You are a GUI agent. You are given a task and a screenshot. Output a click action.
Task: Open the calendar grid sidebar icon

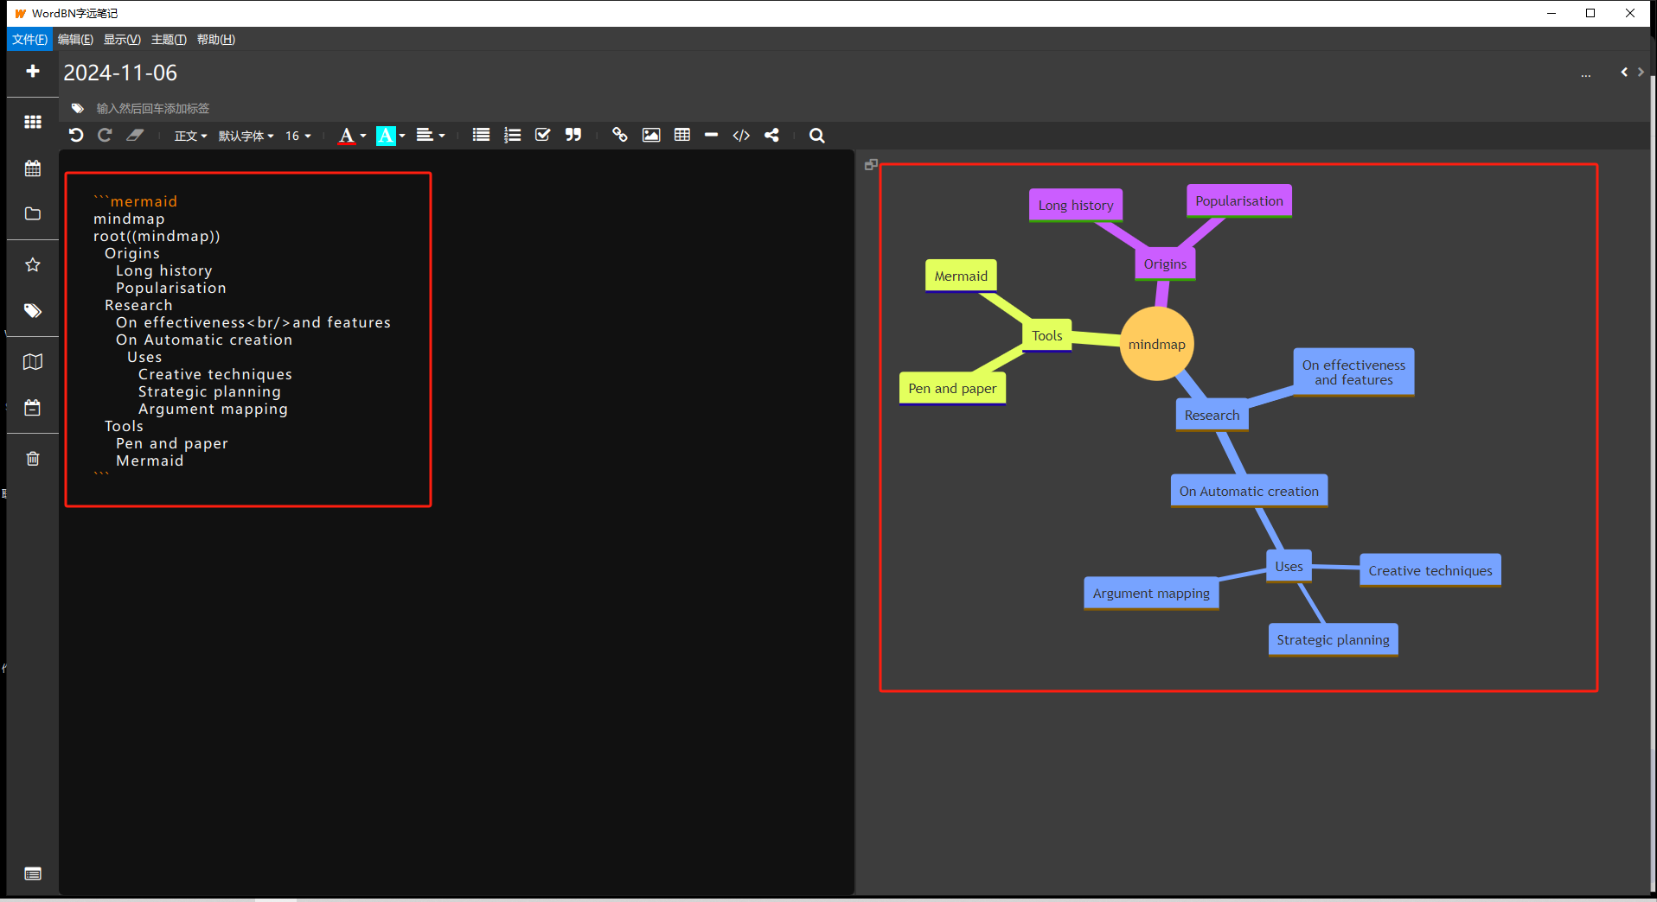33,168
